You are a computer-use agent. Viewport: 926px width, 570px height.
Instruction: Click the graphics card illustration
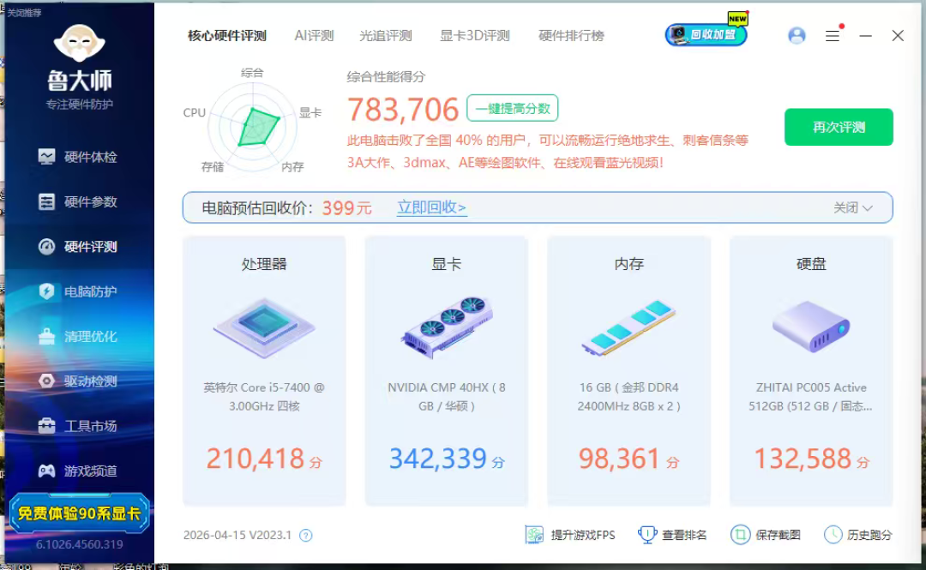coord(447,327)
